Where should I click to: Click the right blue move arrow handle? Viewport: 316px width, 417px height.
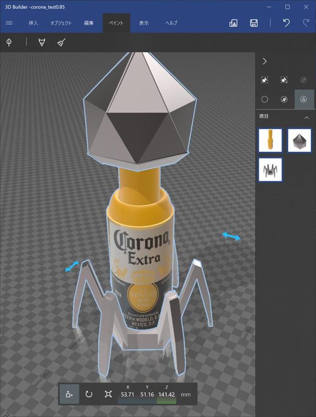click(231, 236)
